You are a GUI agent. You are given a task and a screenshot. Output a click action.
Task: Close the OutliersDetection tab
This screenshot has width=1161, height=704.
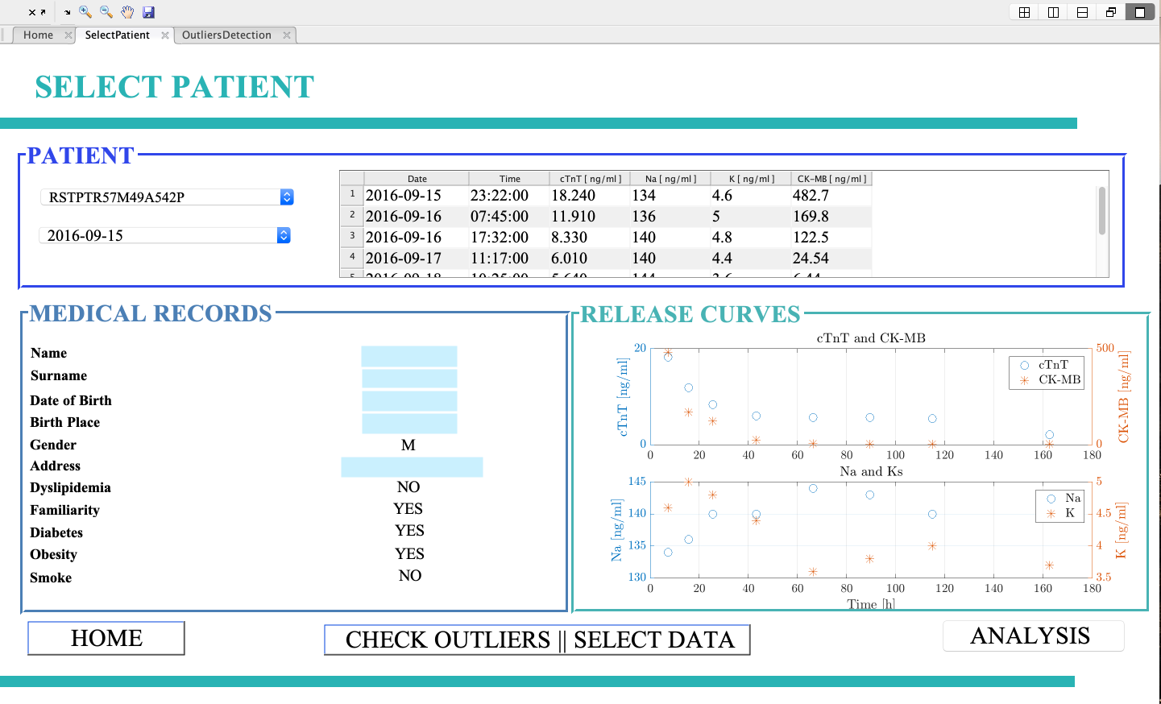(x=287, y=35)
